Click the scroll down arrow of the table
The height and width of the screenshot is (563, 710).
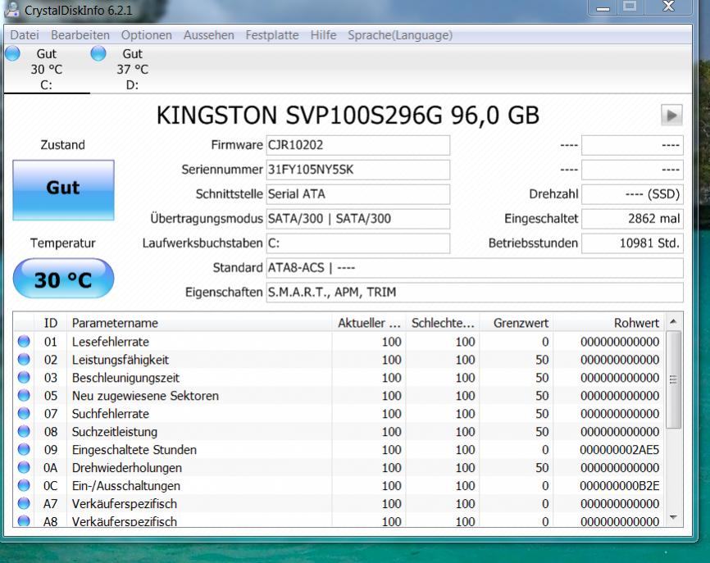click(673, 517)
